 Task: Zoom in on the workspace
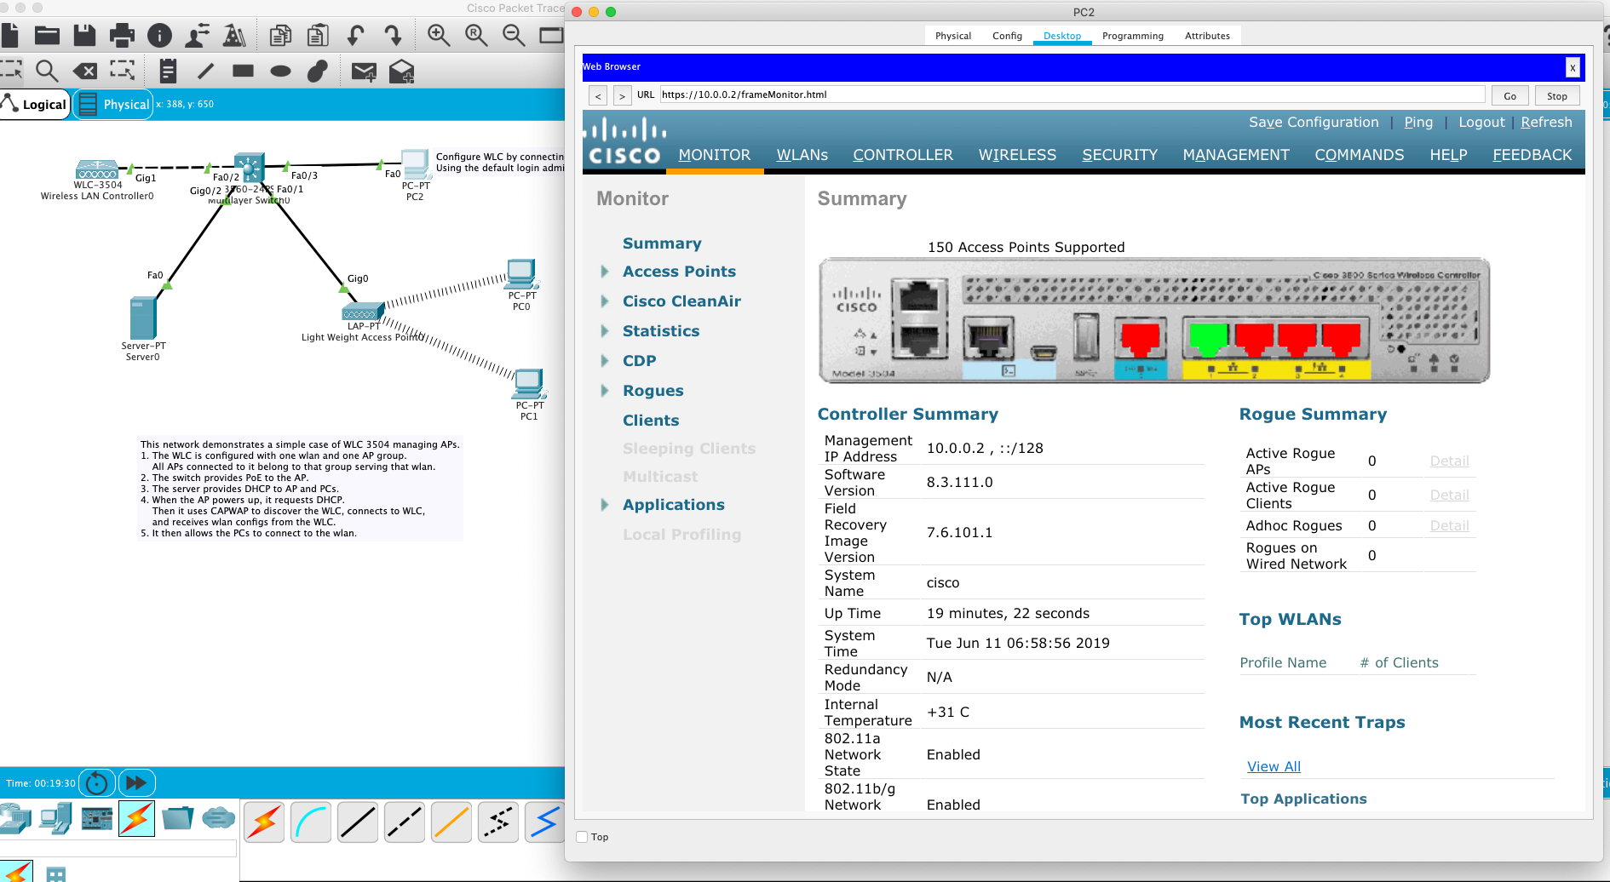[439, 35]
